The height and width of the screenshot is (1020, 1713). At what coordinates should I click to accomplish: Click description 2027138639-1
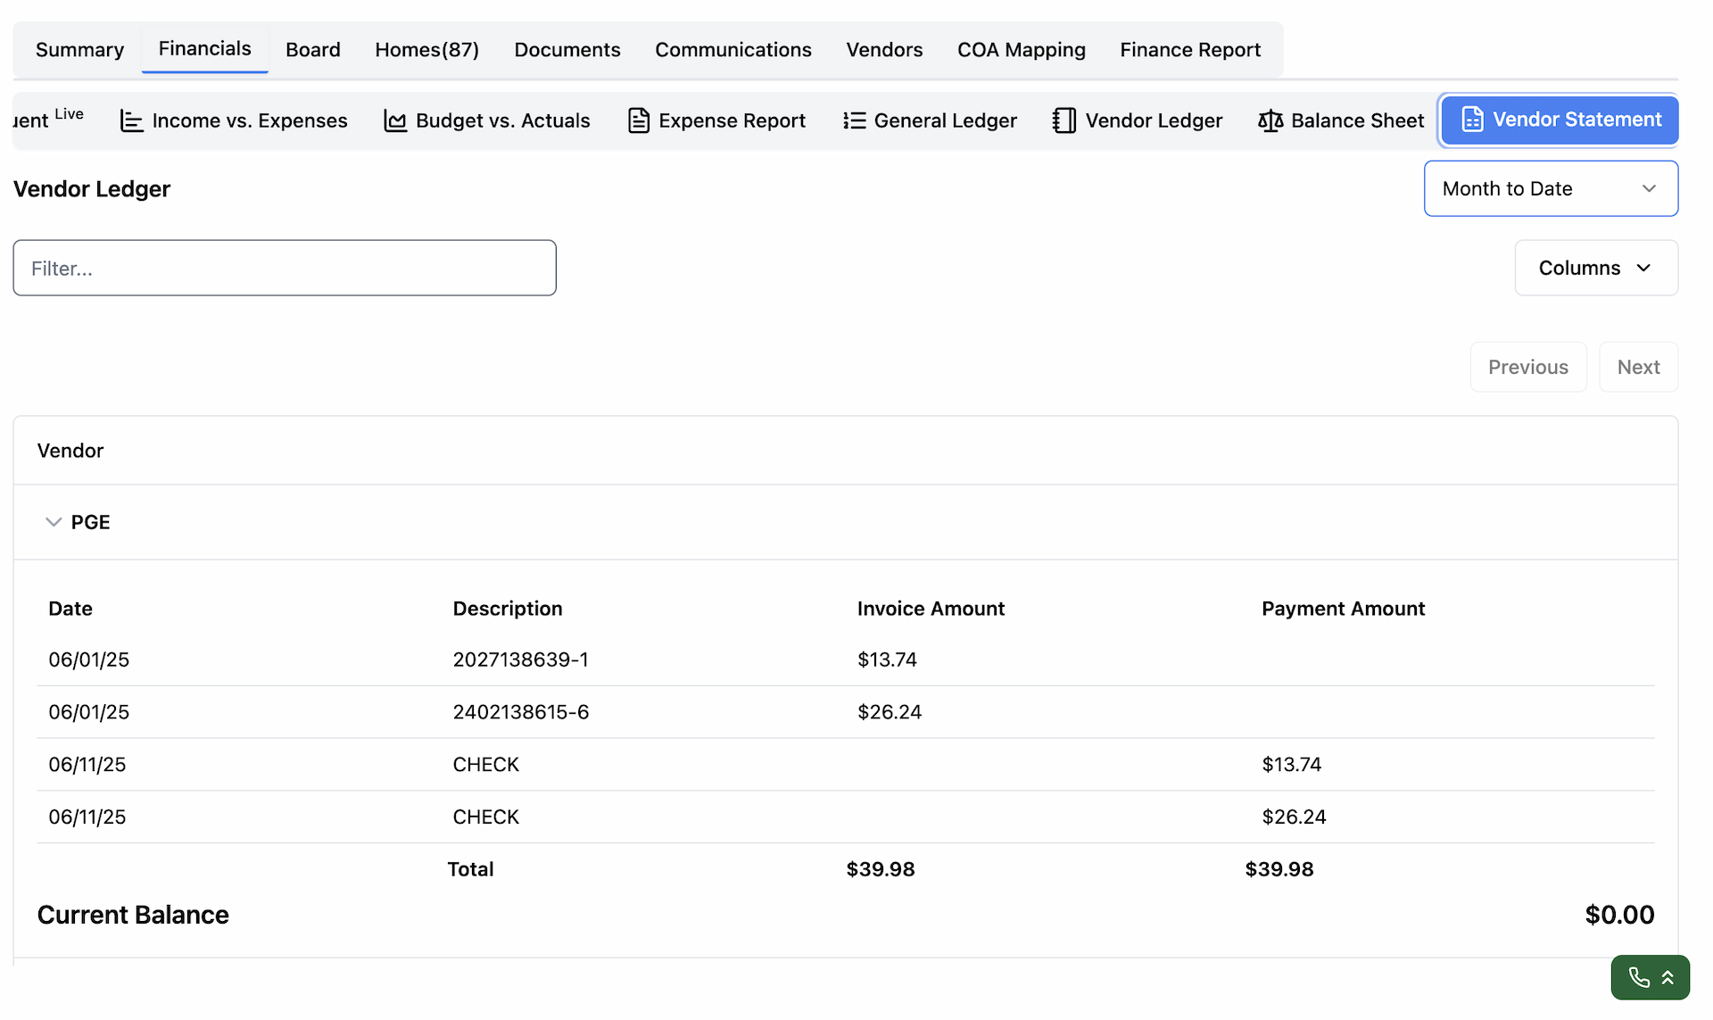point(520,659)
